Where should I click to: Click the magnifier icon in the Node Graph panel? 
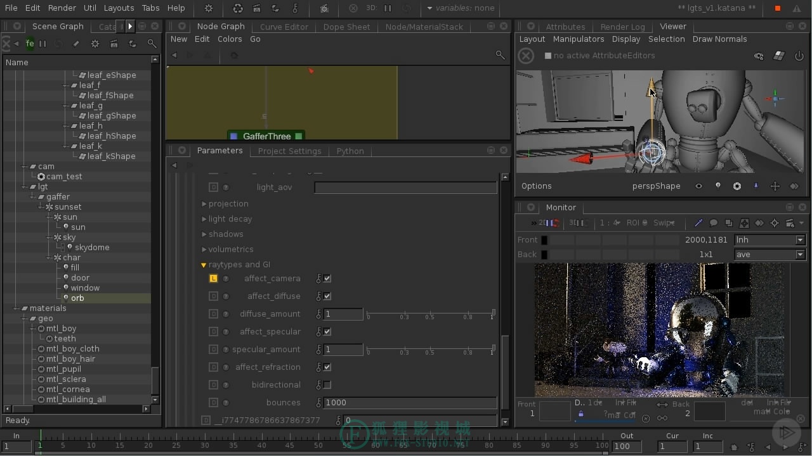click(x=500, y=55)
